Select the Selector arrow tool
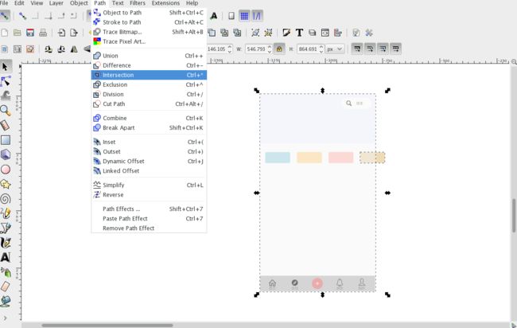517x328 pixels. tap(6, 67)
